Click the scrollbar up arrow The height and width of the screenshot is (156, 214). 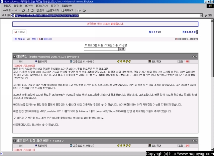point(212,20)
